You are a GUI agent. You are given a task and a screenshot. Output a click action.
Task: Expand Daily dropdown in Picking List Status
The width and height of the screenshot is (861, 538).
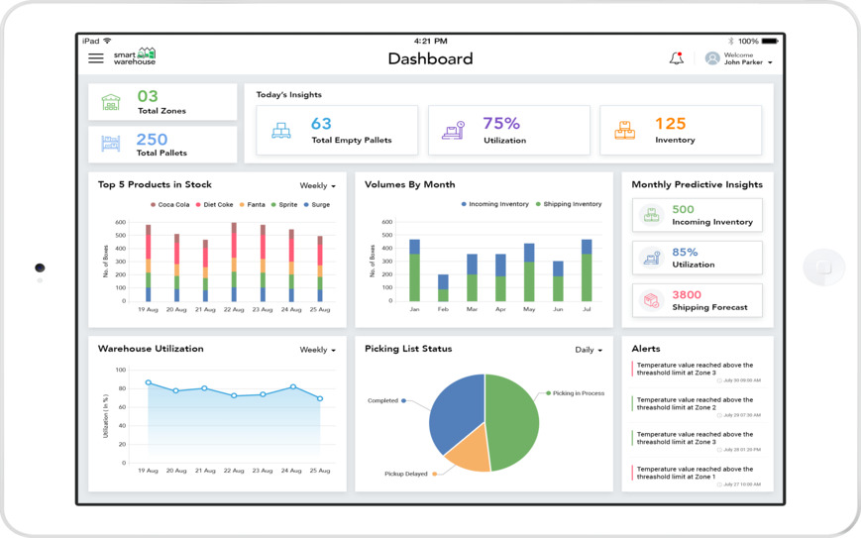coord(589,350)
